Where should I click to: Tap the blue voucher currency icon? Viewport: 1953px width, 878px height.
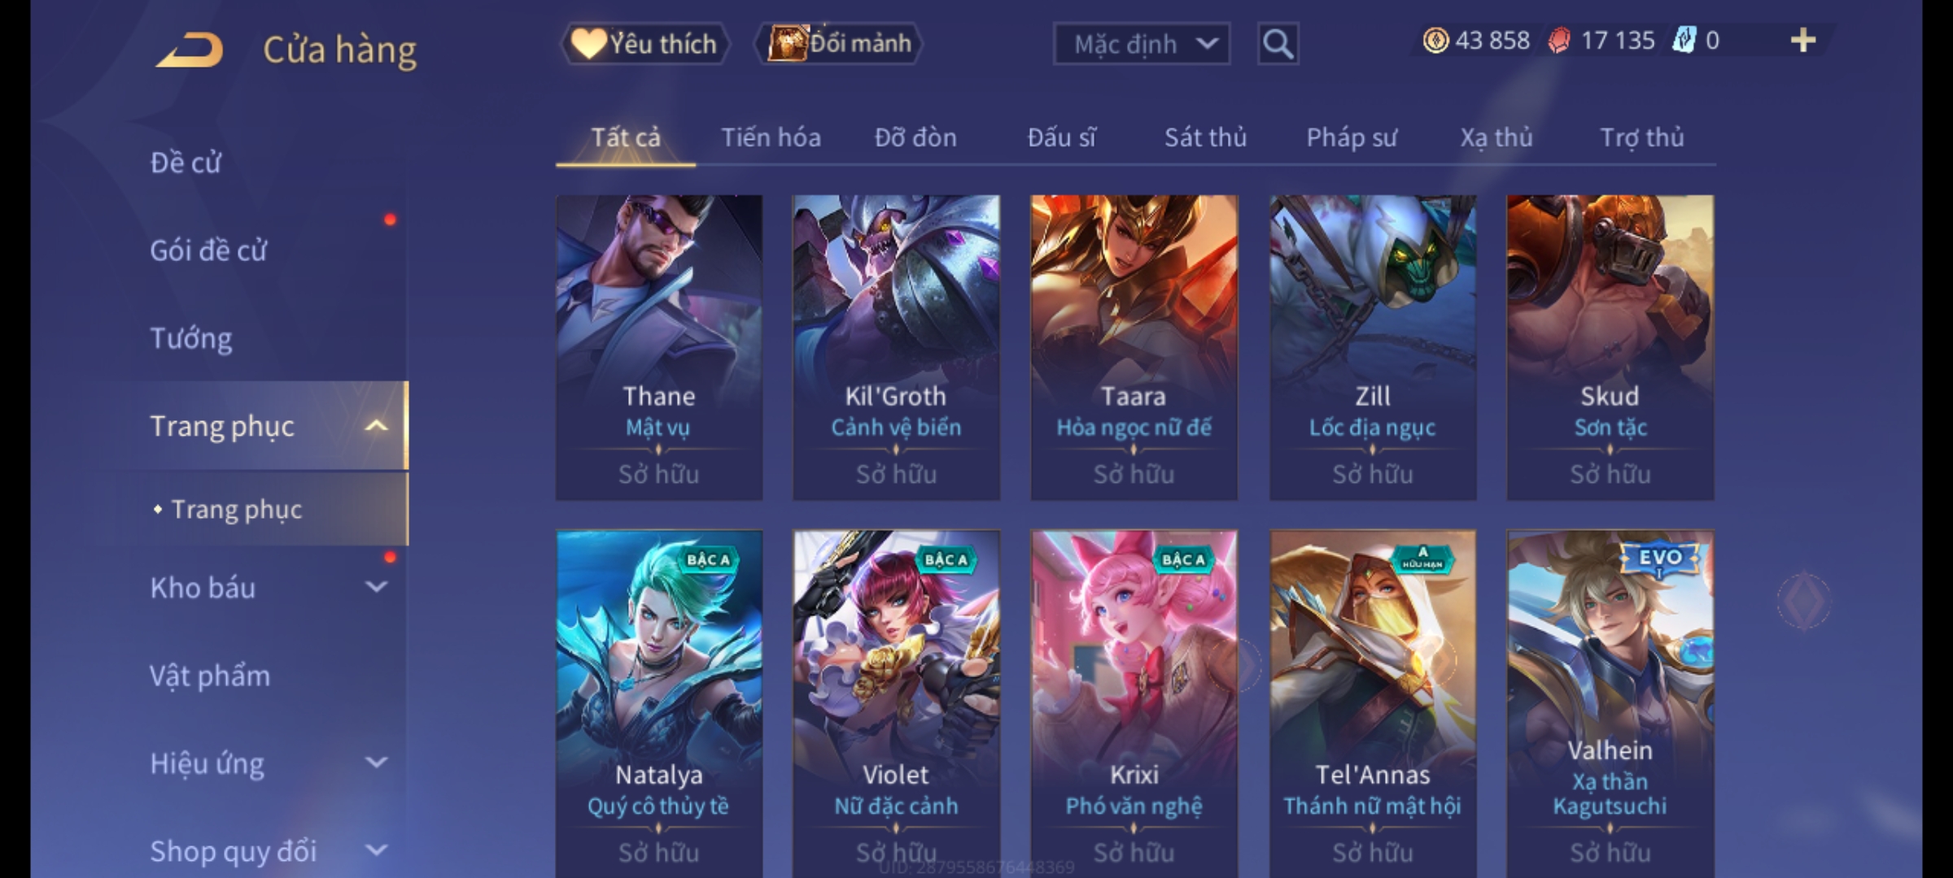coord(1683,41)
